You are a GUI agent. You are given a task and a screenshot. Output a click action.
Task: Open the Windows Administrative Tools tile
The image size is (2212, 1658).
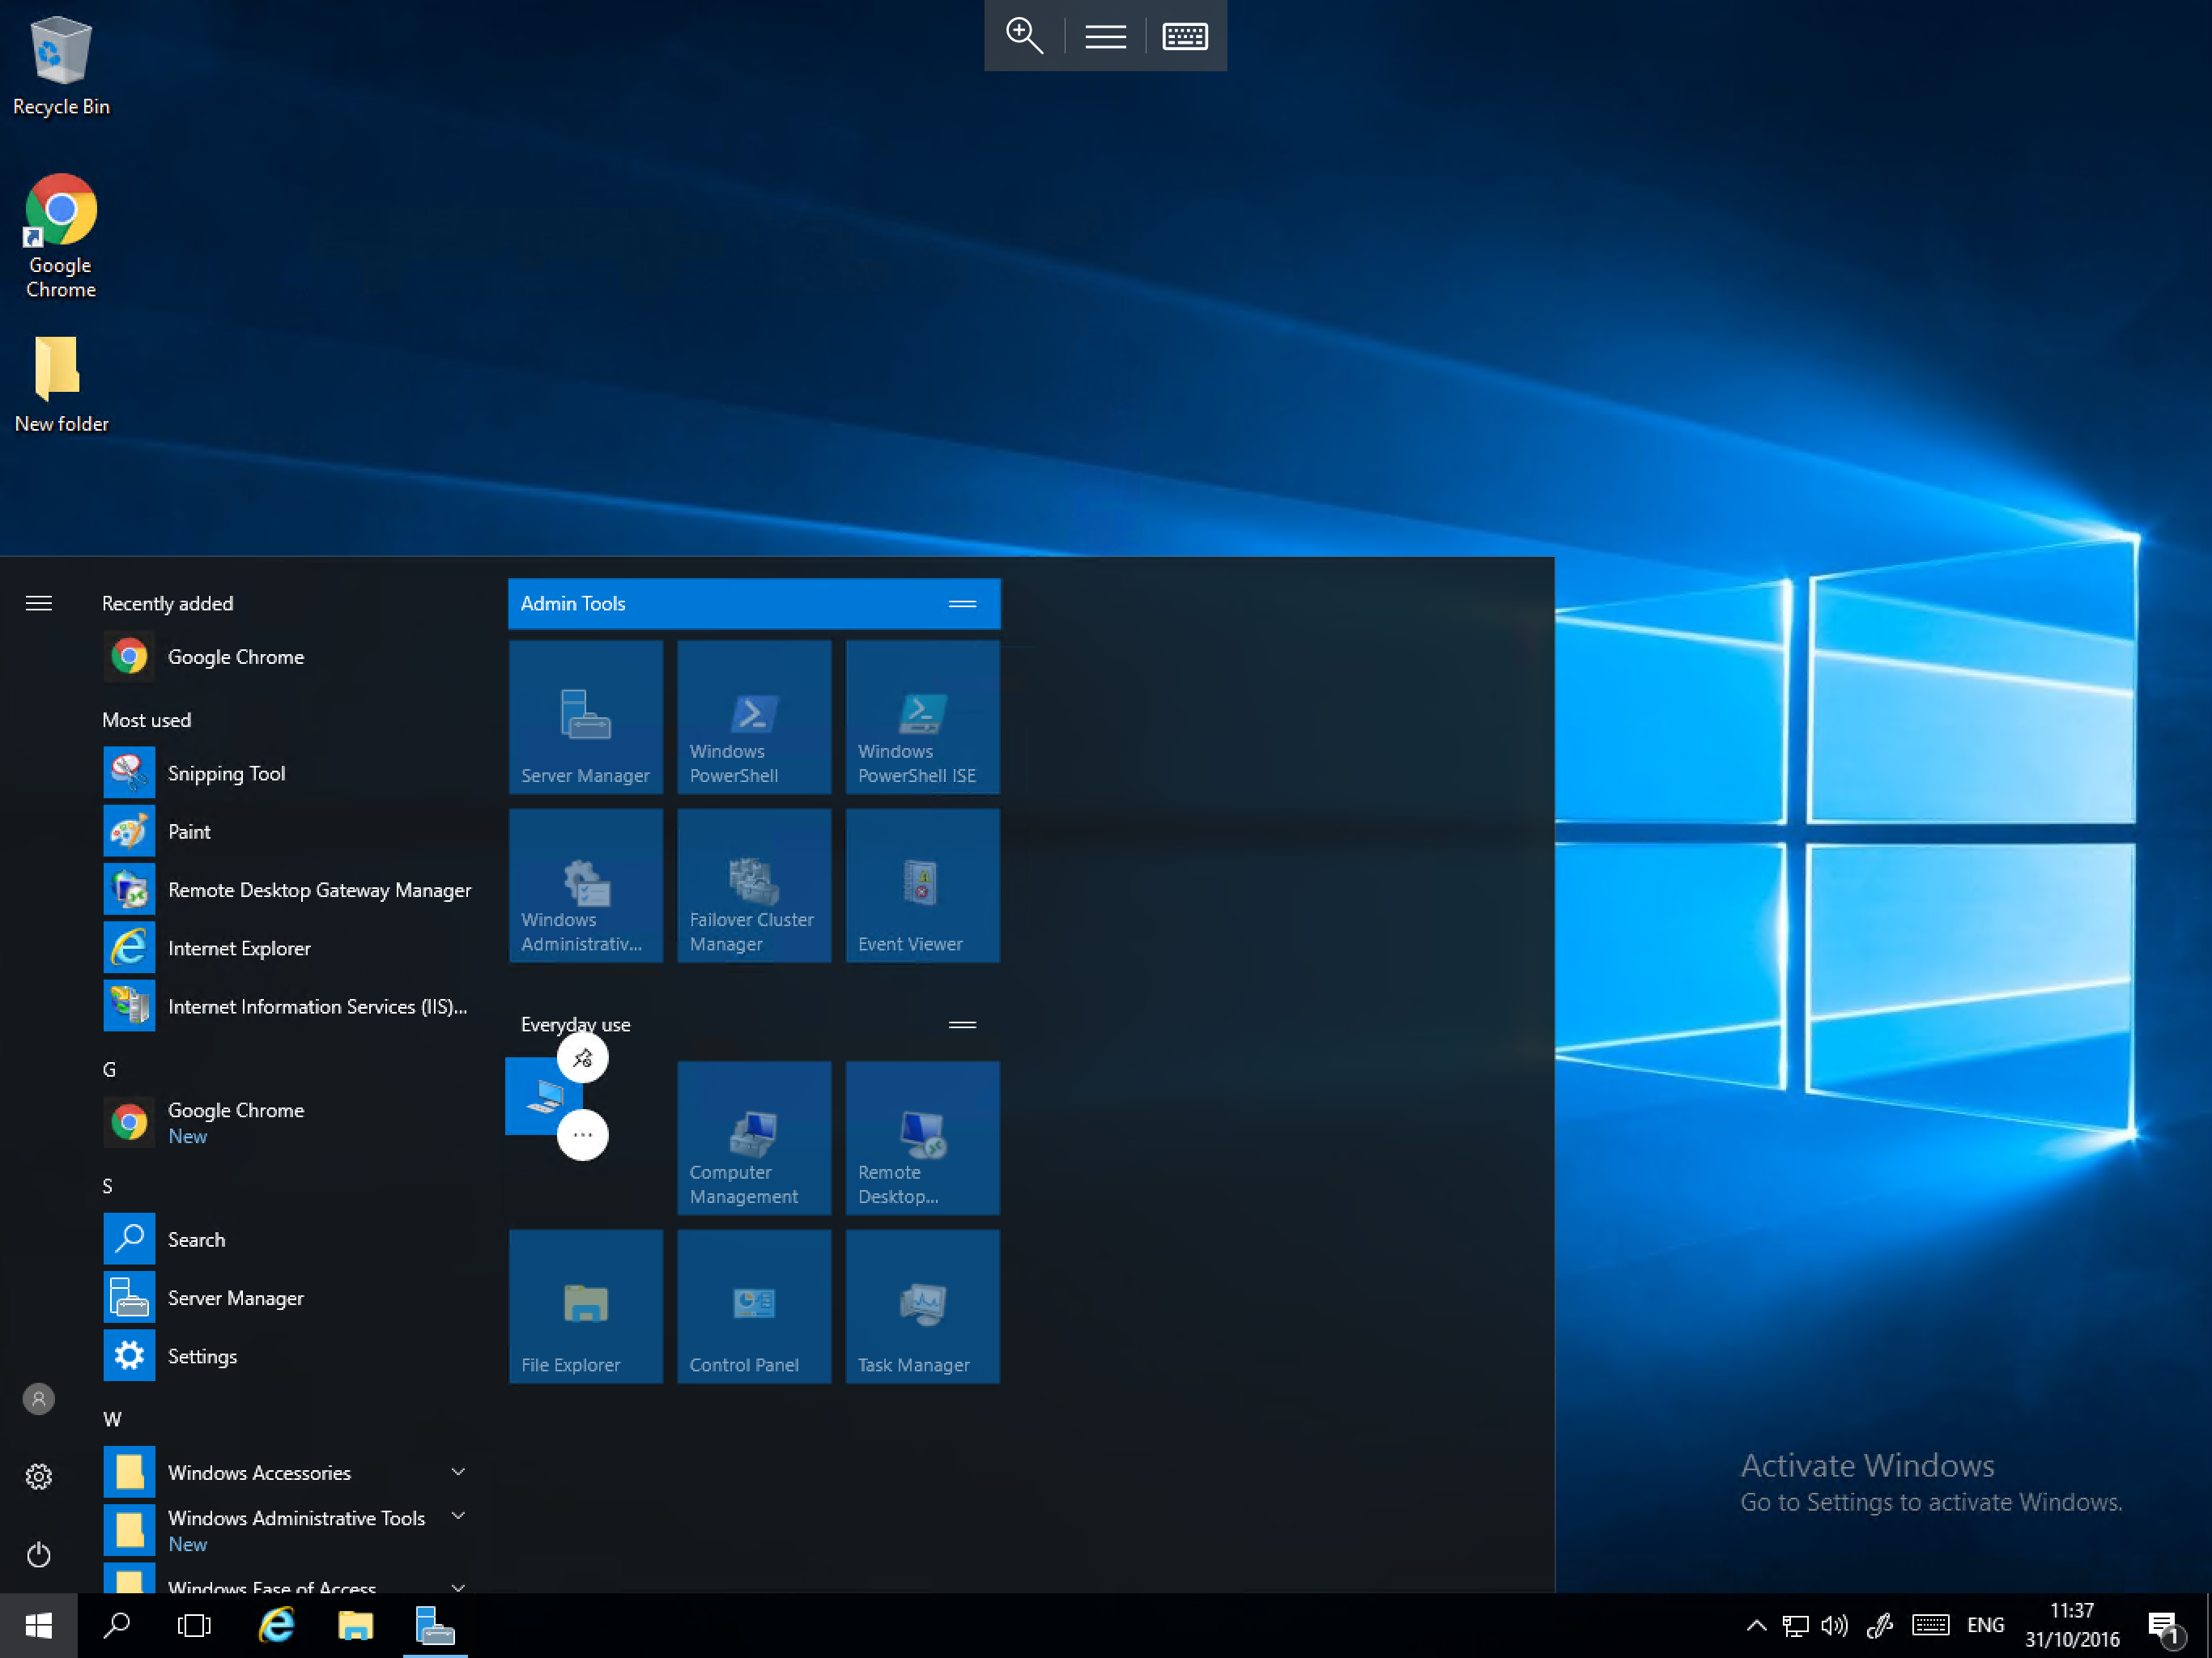click(x=585, y=886)
